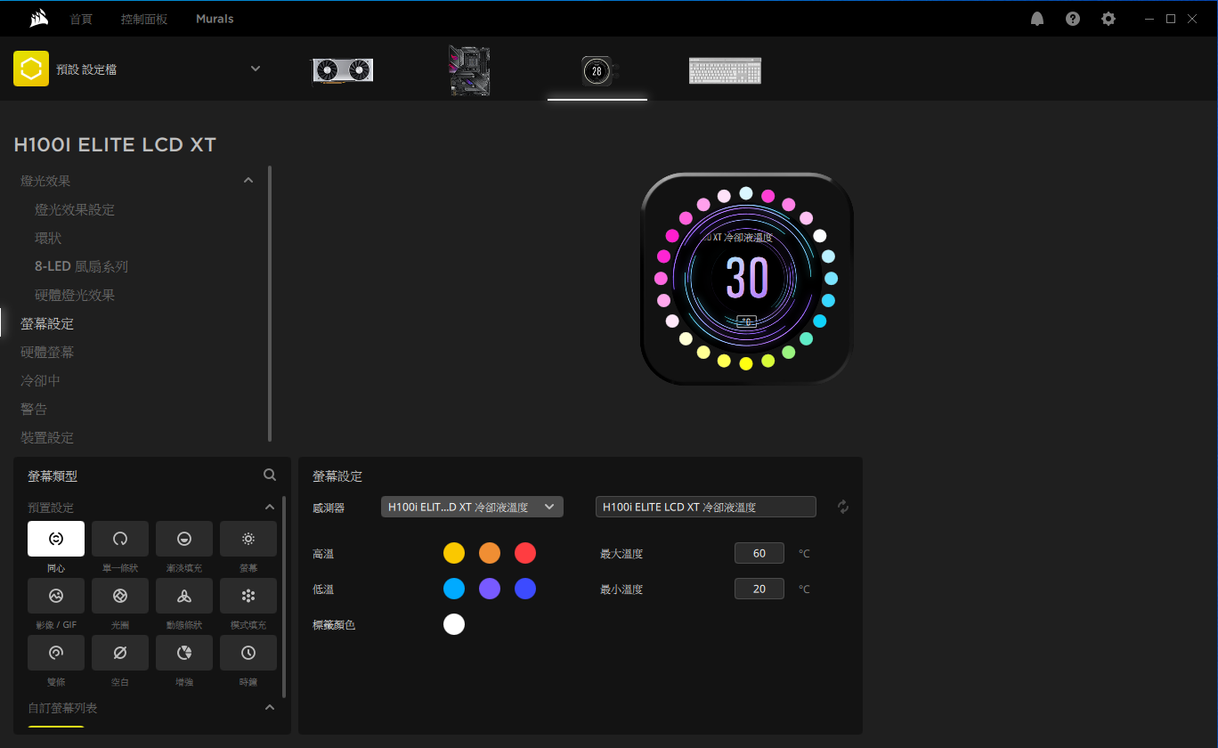Open the 預設 設定檔 profile dropdown arrow
Image resolution: width=1218 pixels, height=748 pixels.
[256, 69]
